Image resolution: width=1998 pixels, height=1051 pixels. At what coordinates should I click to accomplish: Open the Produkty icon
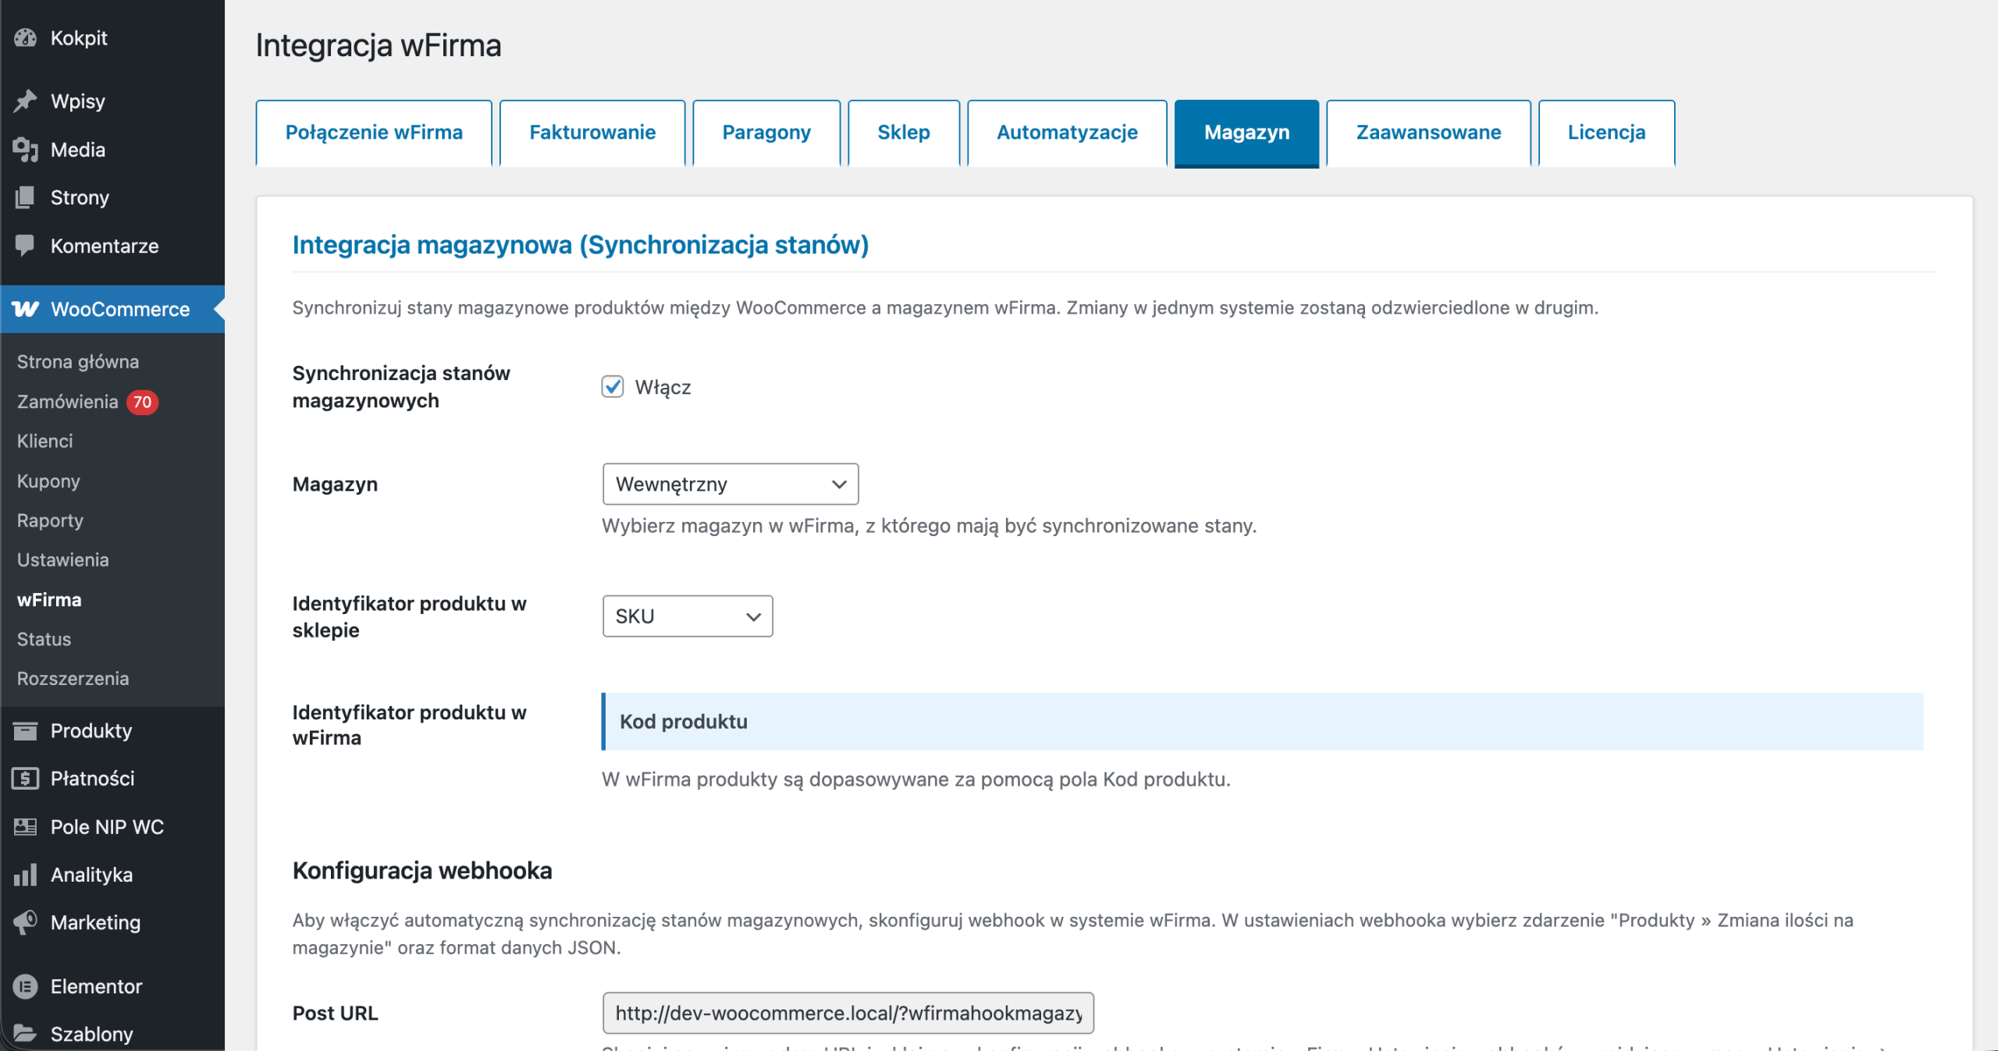26,731
